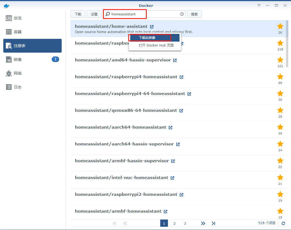
Task: Go back several result pages
Action: point(125,223)
